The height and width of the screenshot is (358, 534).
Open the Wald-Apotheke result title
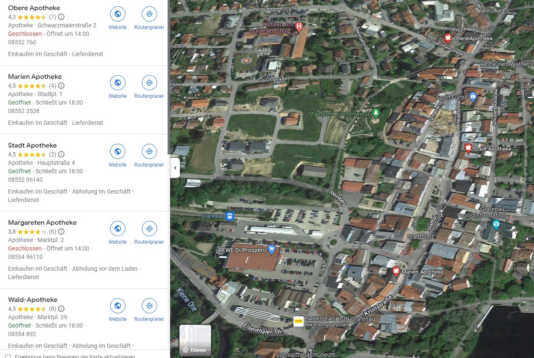pyautogui.click(x=33, y=300)
